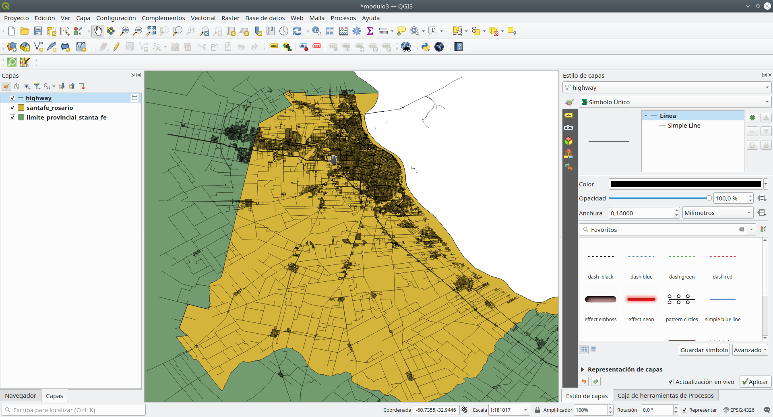Open the Escala scale dropdown arrow
This screenshot has height=417, width=773.
pyautogui.click(x=525, y=410)
